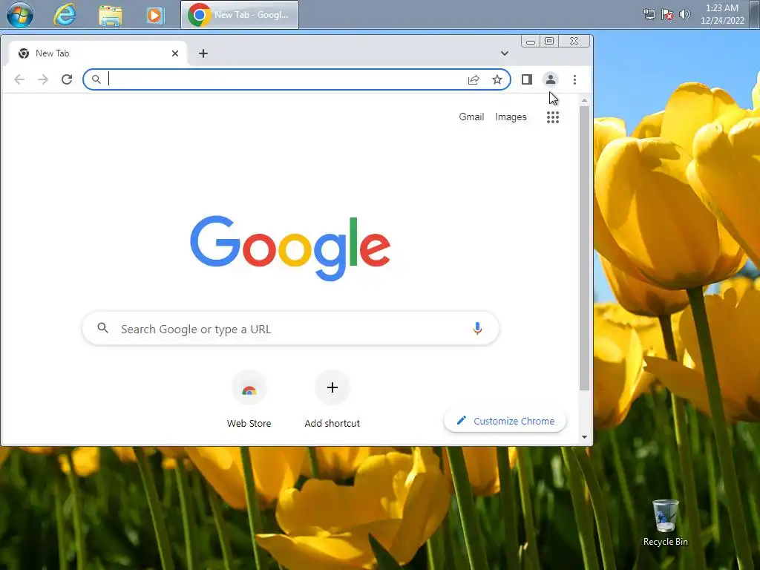This screenshot has height=570, width=760.
Task: Open Gmail link
Action: 471,117
